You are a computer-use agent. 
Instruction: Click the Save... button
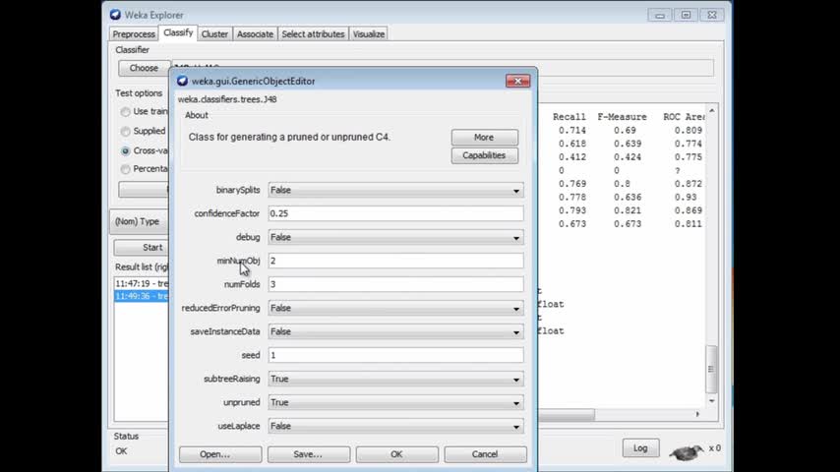click(309, 454)
